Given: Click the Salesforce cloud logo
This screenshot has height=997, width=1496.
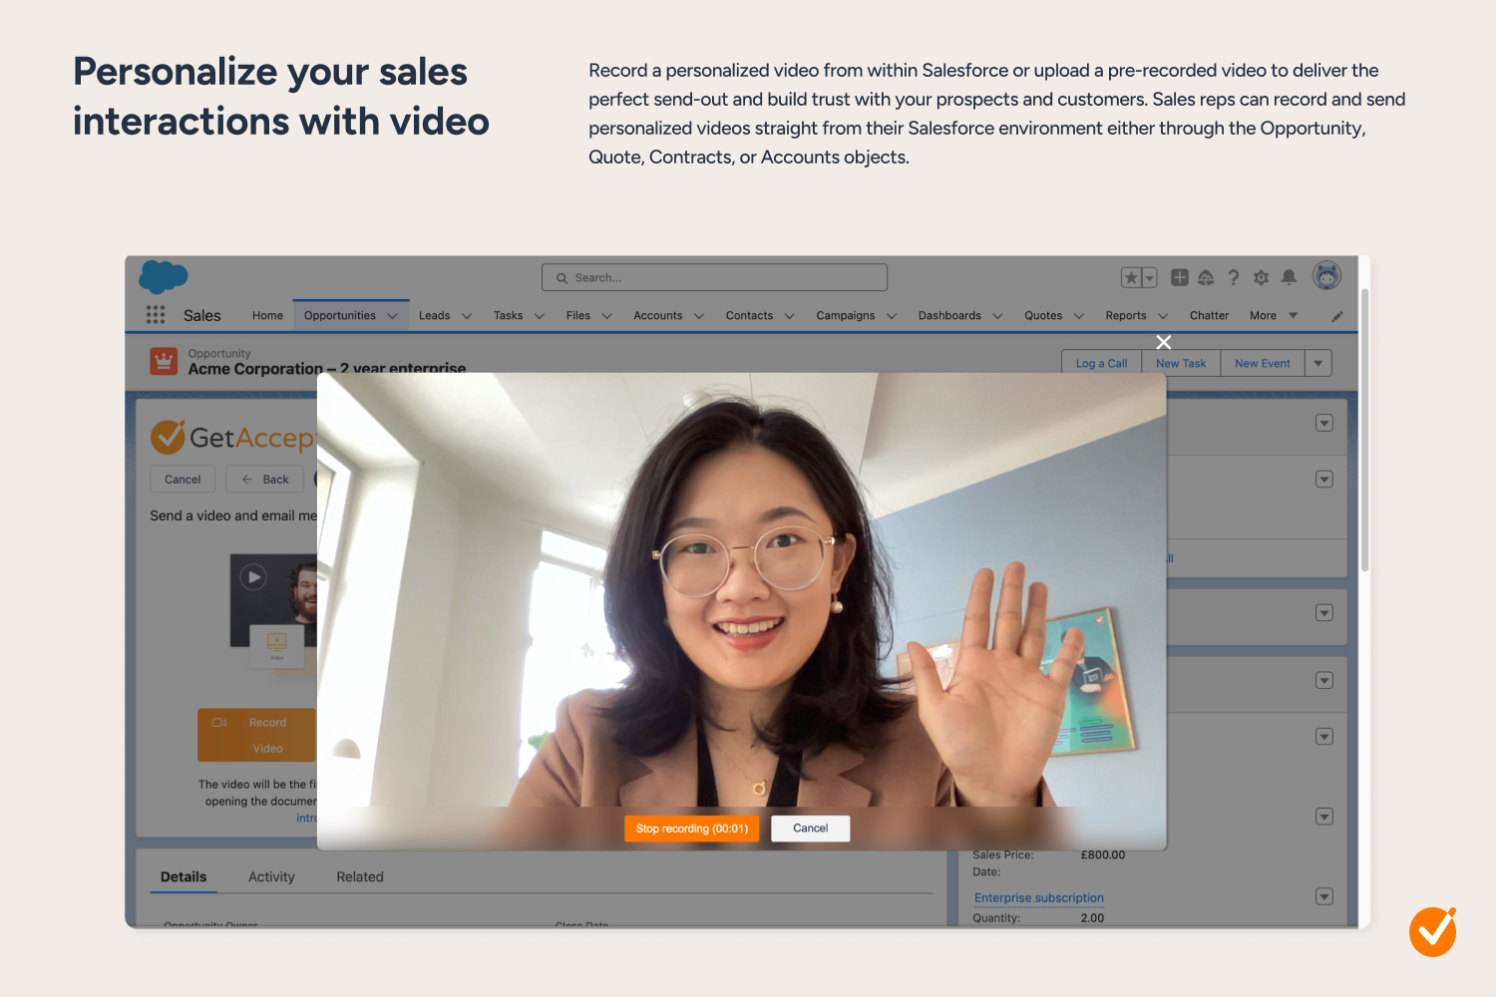Looking at the screenshot, I should pos(164,276).
